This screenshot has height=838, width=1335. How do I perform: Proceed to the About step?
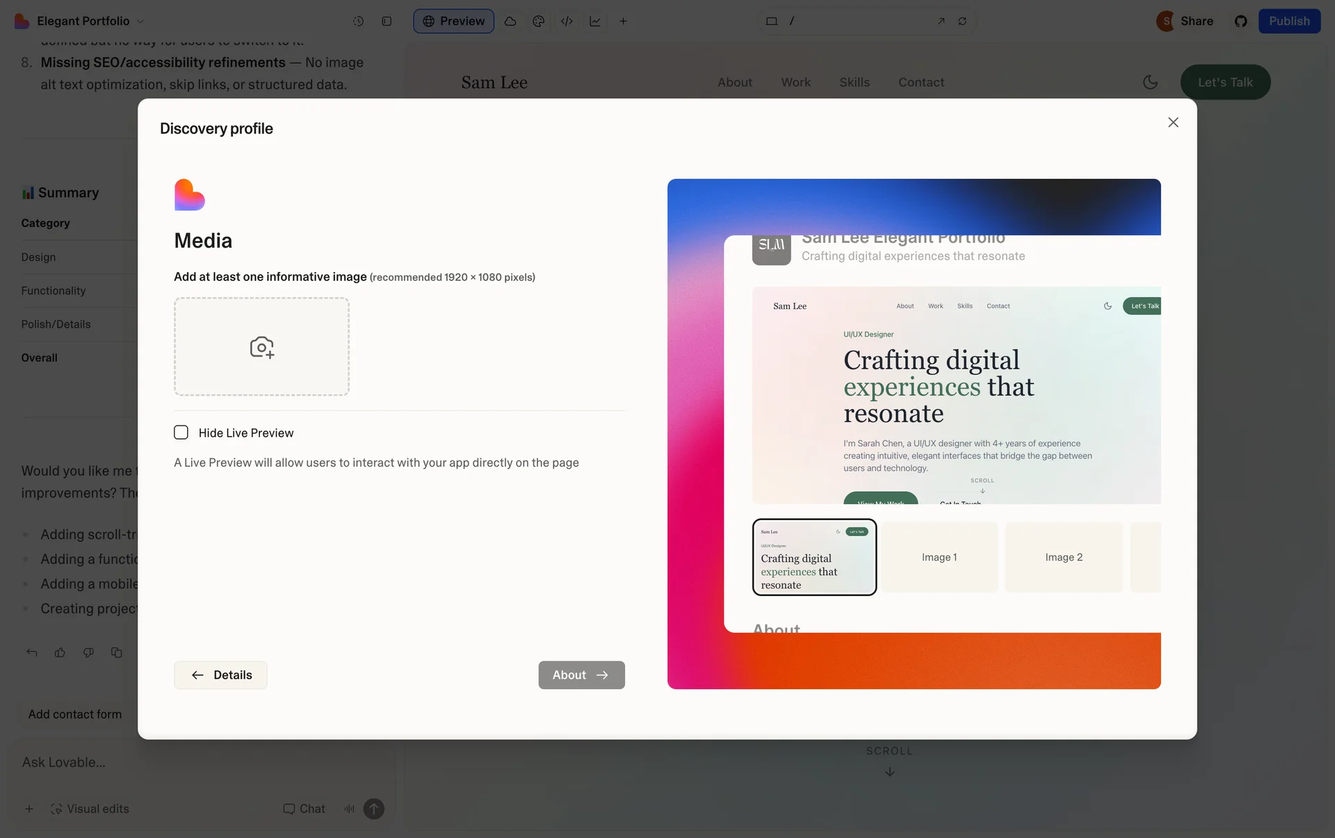(581, 675)
